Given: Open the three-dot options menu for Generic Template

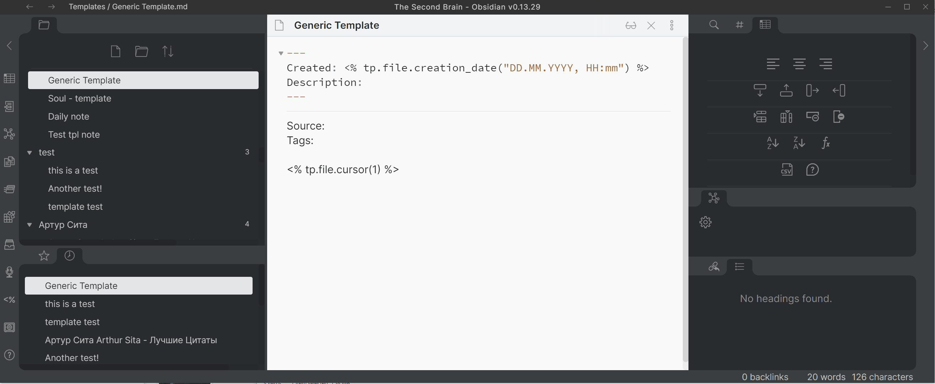Looking at the screenshot, I should tap(671, 26).
